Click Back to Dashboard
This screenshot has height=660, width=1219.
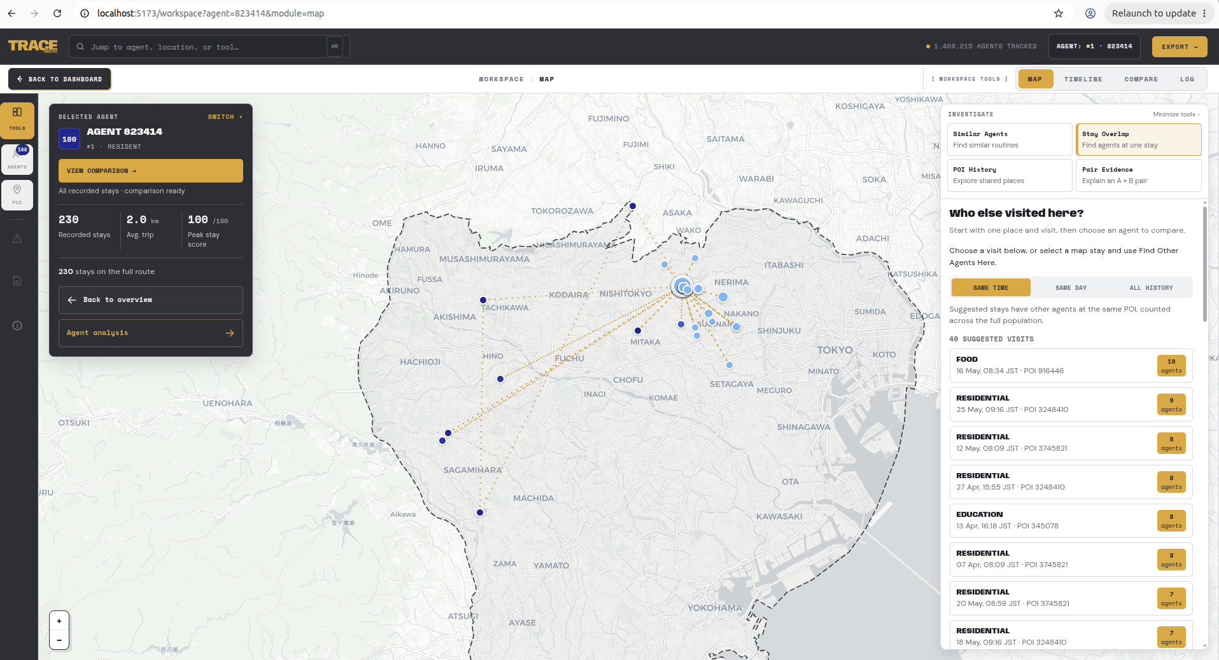pos(60,79)
